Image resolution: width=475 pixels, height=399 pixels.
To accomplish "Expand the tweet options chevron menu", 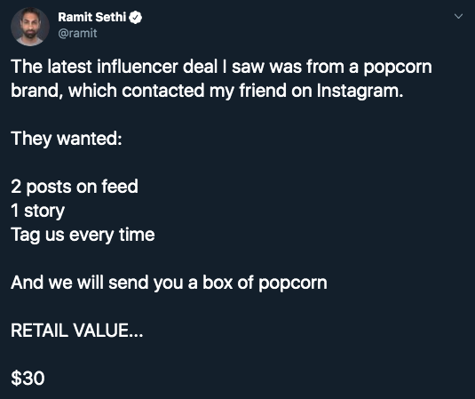I will click(458, 16).
